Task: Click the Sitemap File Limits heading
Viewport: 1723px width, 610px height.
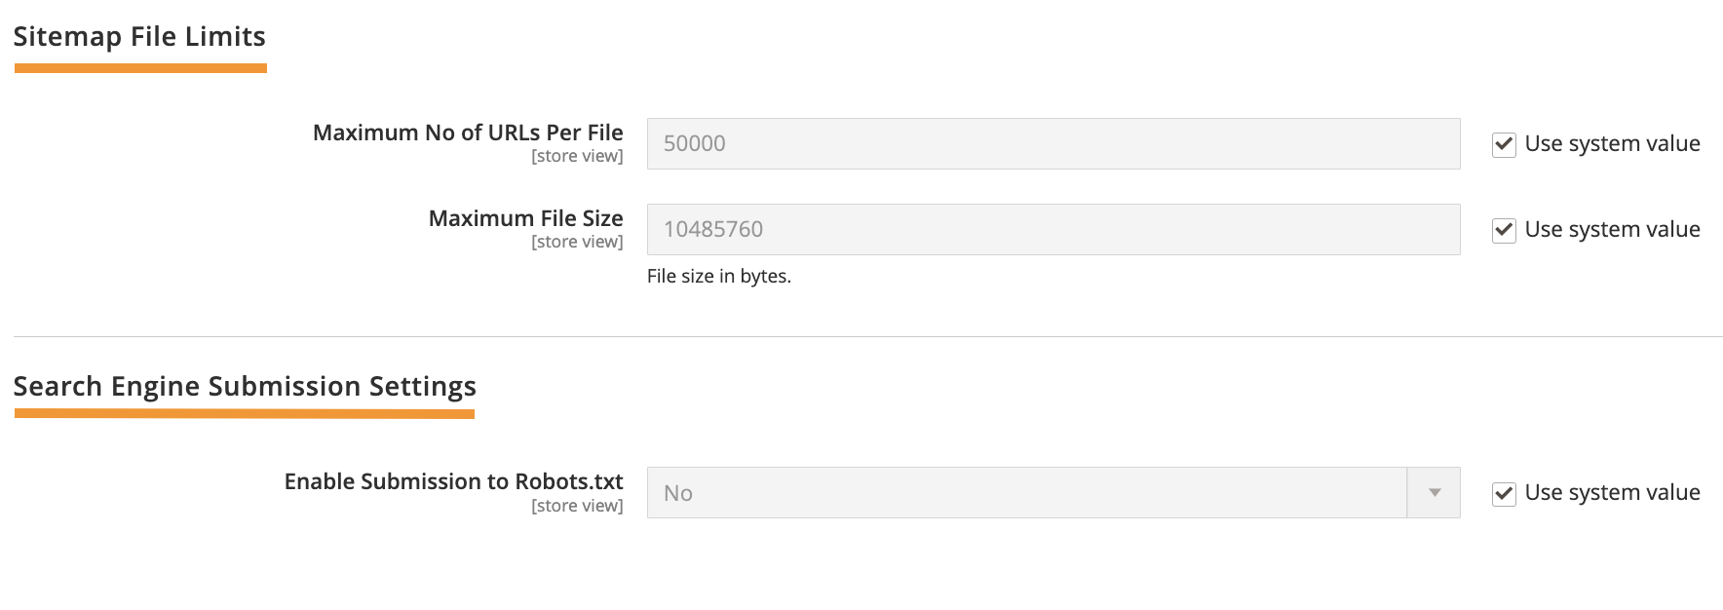Action: 139,36
